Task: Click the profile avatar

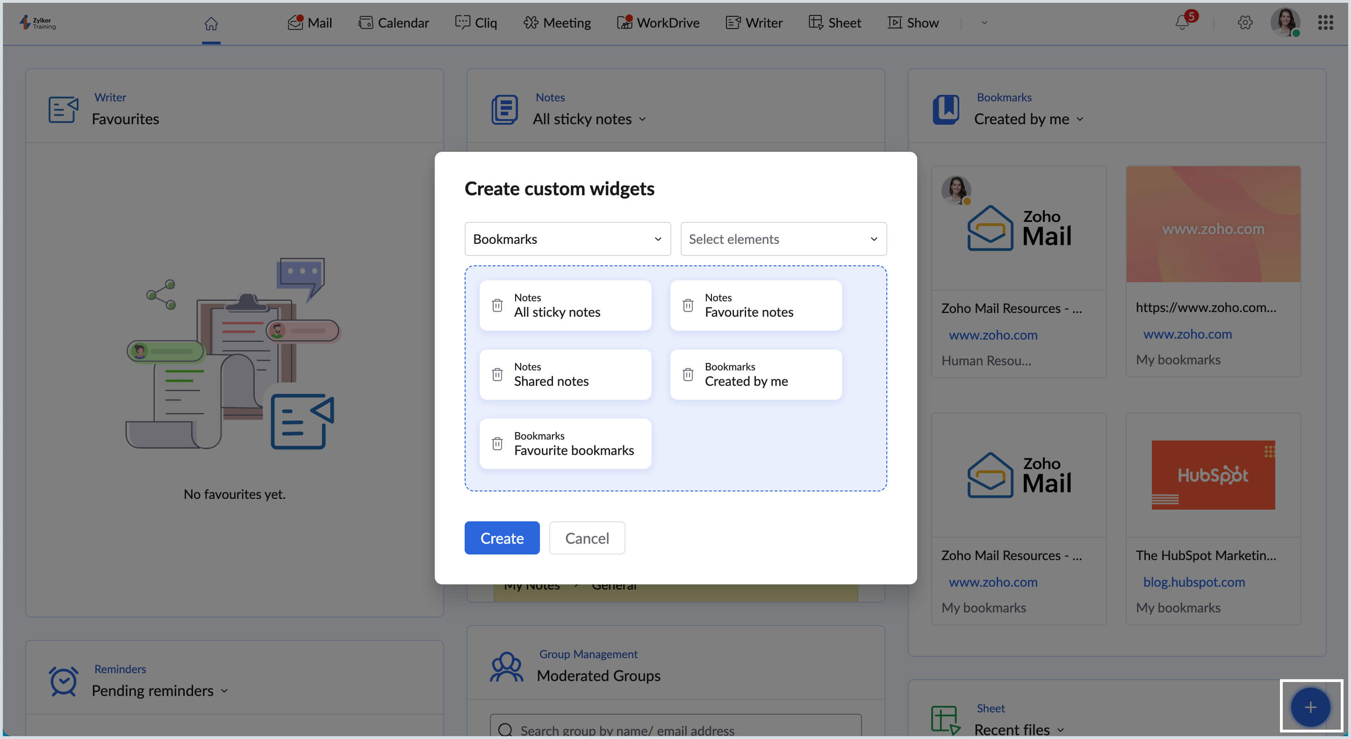Action: click(x=1286, y=22)
